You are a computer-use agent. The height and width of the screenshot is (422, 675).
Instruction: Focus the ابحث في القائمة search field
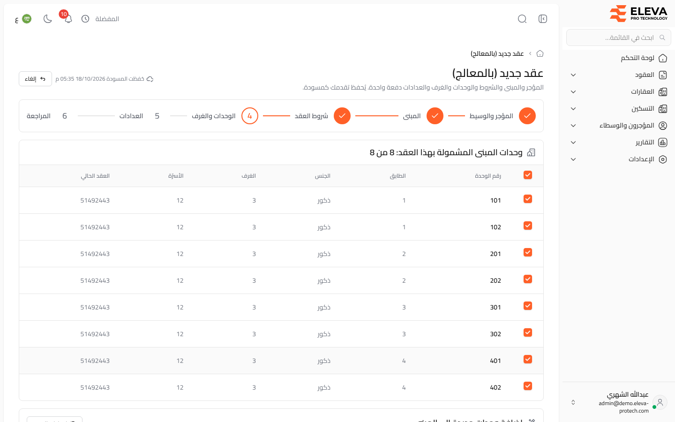[x=619, y=38]
